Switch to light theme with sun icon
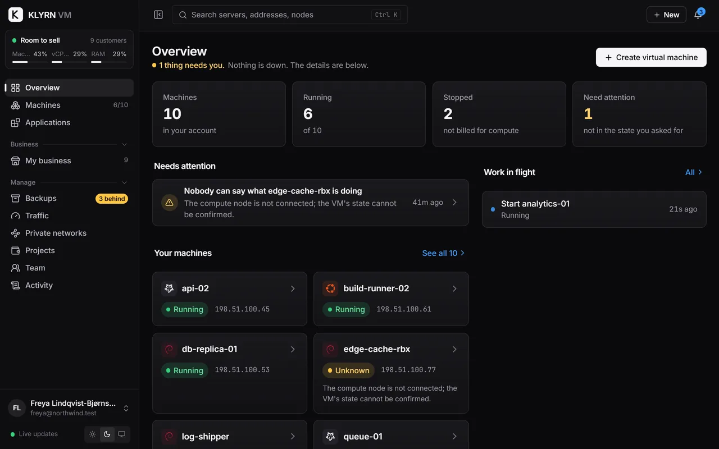This screenshot has width=719, height=449. [x=93, y=434]
